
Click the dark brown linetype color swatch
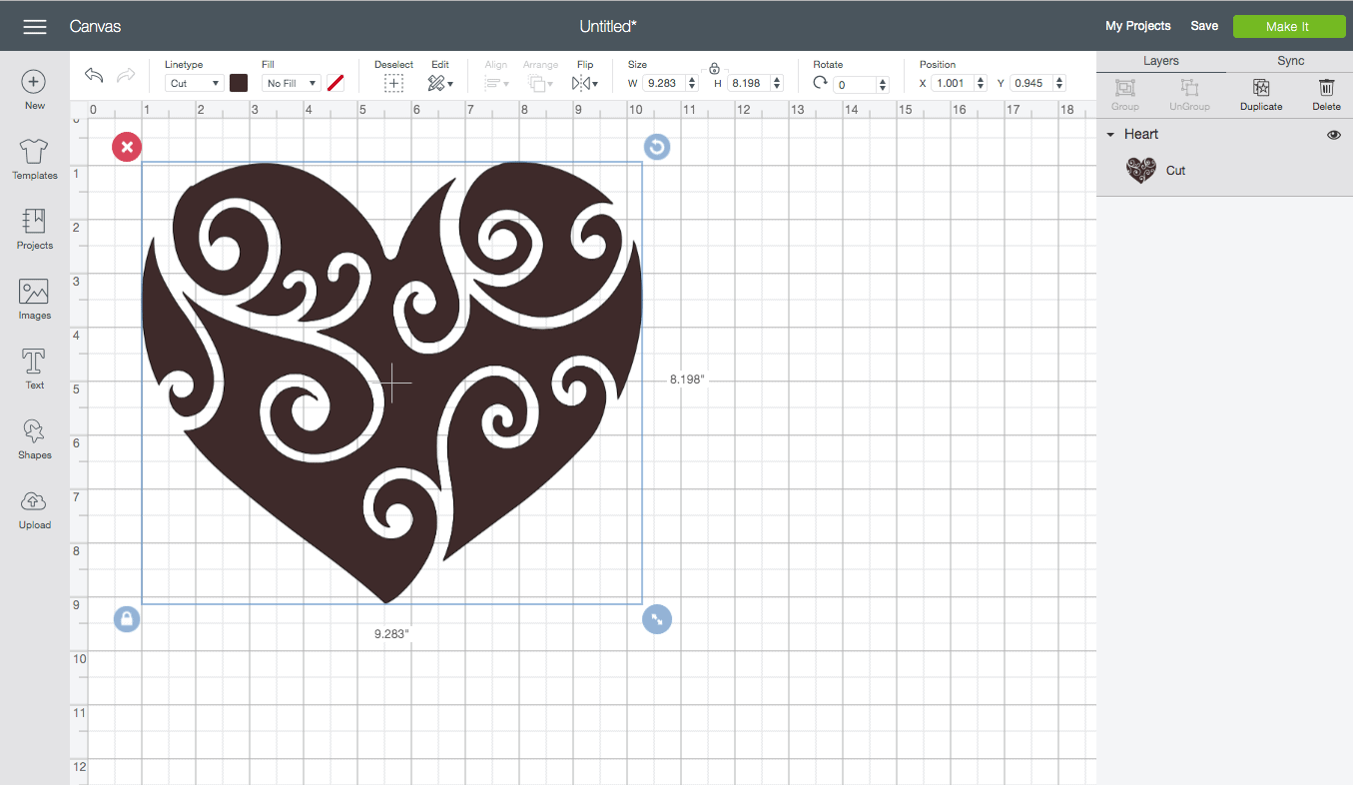pyautogui.click(x=239, y=83)
